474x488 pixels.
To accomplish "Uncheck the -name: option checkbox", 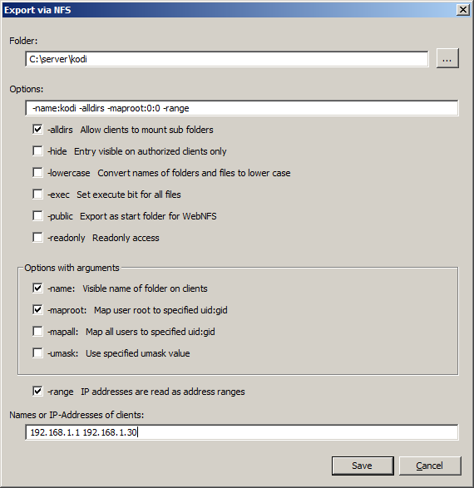I will 37,288.
